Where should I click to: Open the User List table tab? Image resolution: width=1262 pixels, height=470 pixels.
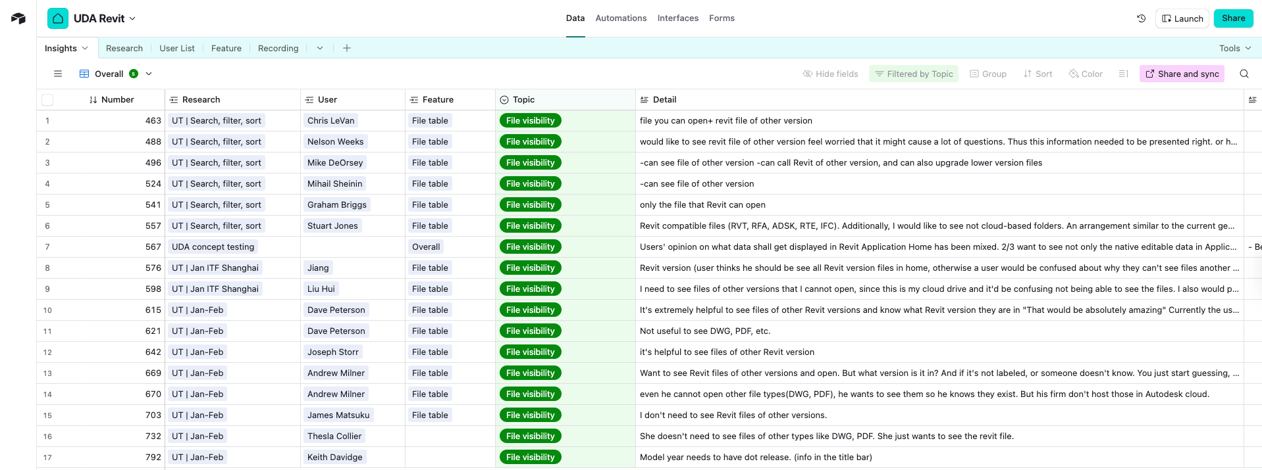click(177, 48)
